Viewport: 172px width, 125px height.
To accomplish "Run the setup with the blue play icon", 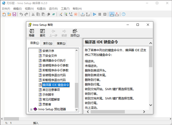I will pyautogui.click(x=94, y=14).
